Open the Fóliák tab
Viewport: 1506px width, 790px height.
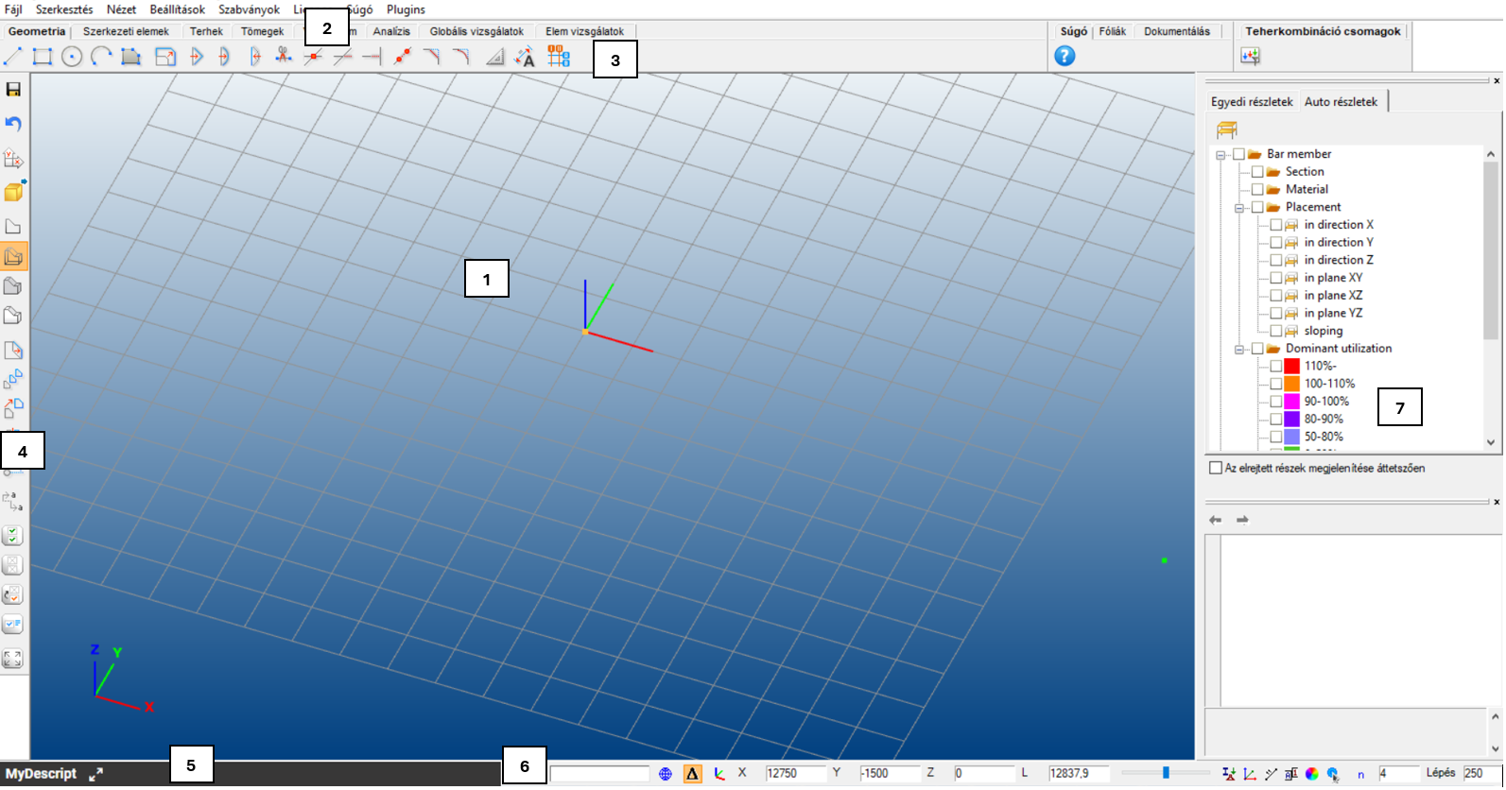[x=1112, y=31]
